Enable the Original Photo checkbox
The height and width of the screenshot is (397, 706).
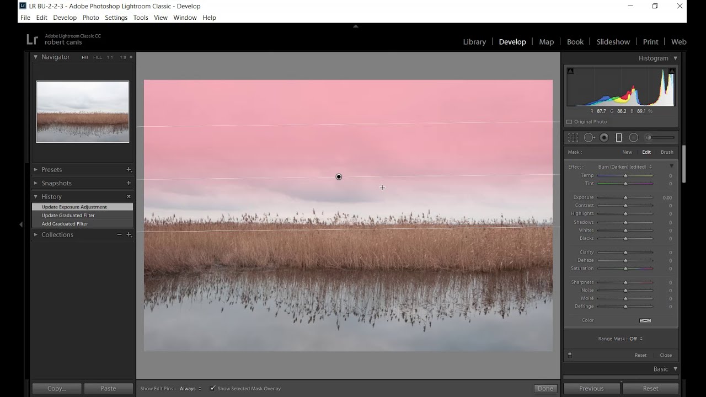pos(569,122)
